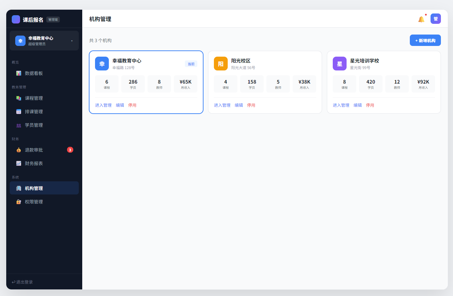This screenshot has width=453, height=296.
Task: Click the 幸福教育中心 card's blue 幸 avatar
Action: (x=102, y=64)
